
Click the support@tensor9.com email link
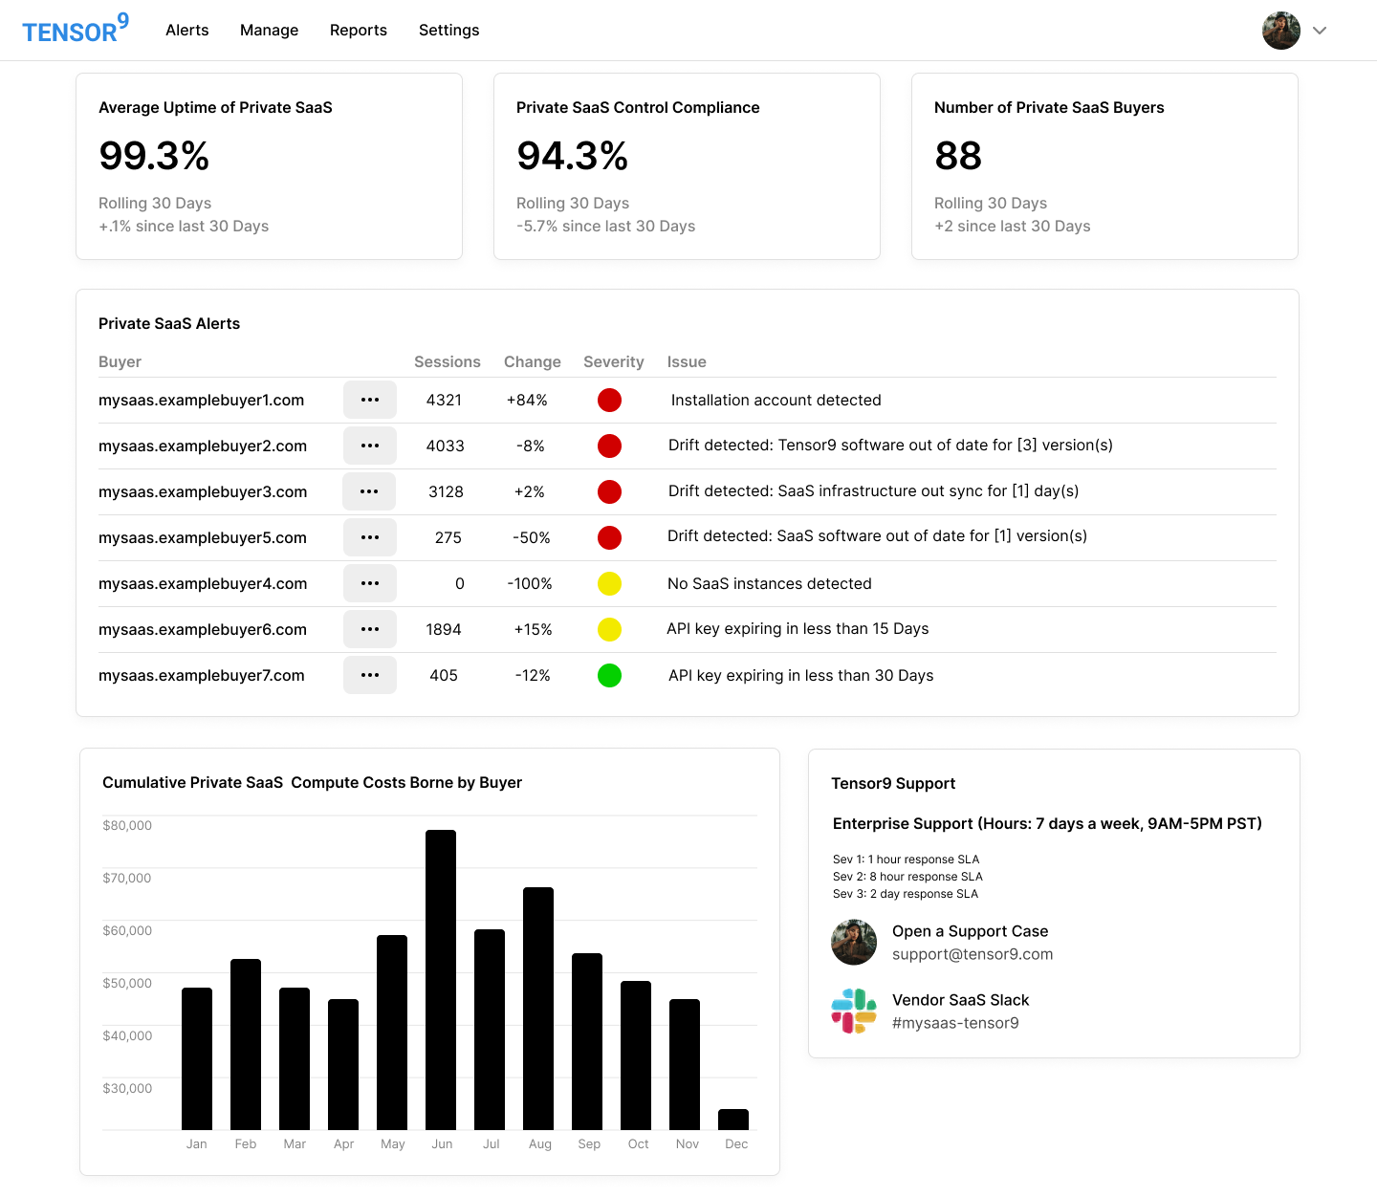(x=973, y=954)
